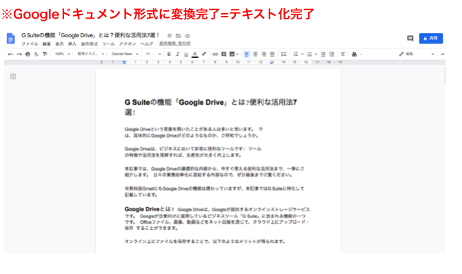Image resolution: width=462 pixels, height=274 pixels.
Task: Open the 編集 menu in the menu bar
Action: pos(47,44)
